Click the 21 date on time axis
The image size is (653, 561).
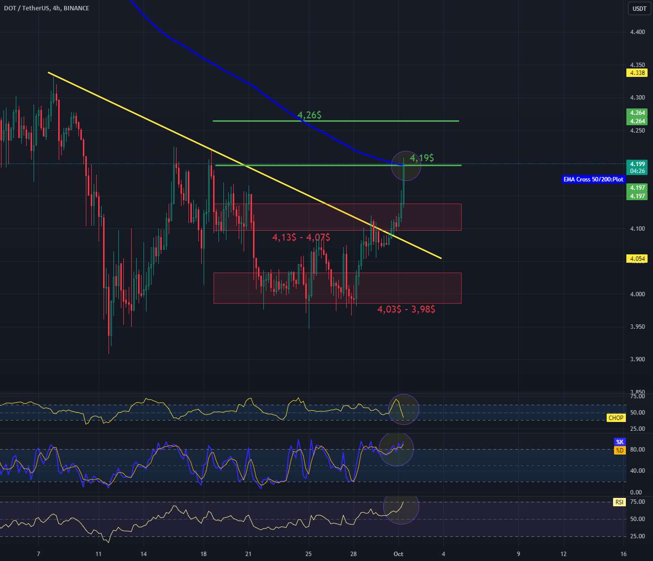249,554
